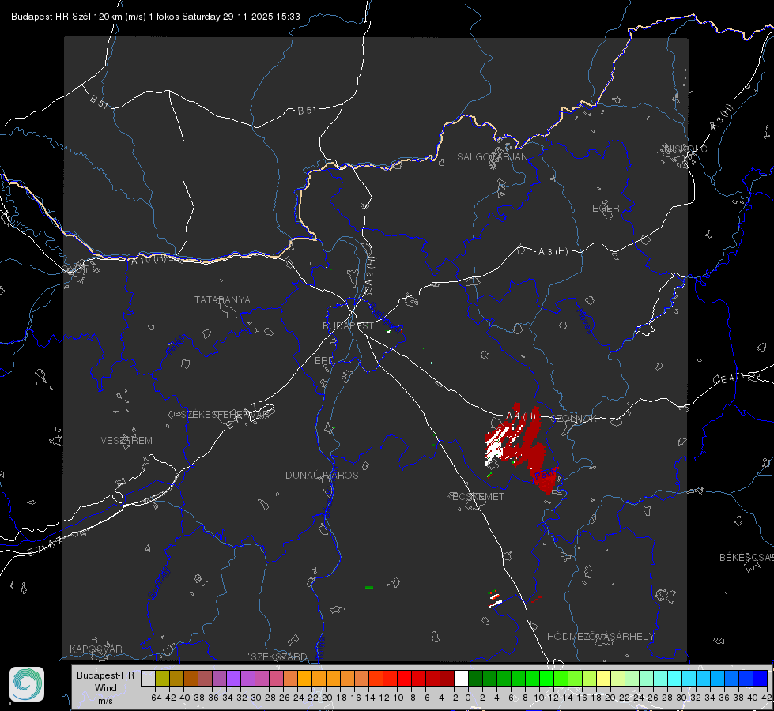Pick the amber swatch between -24 and -22
Screen dimensions: 774x711
point(304,678)
